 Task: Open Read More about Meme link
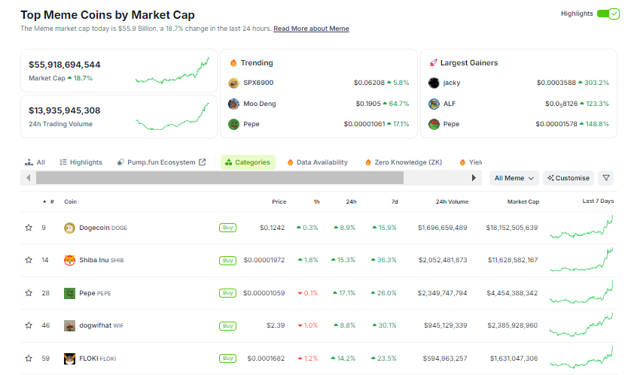(311, 29)
